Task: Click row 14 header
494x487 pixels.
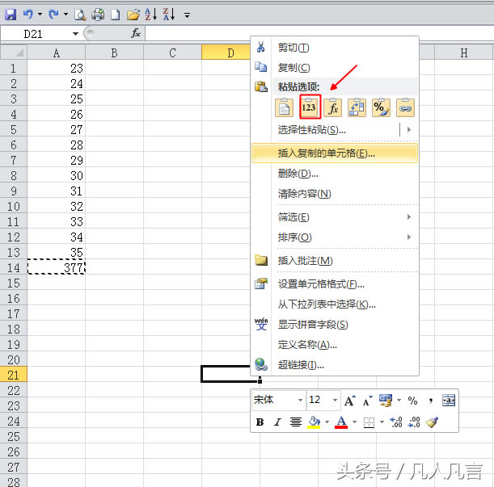Action: 14,267
